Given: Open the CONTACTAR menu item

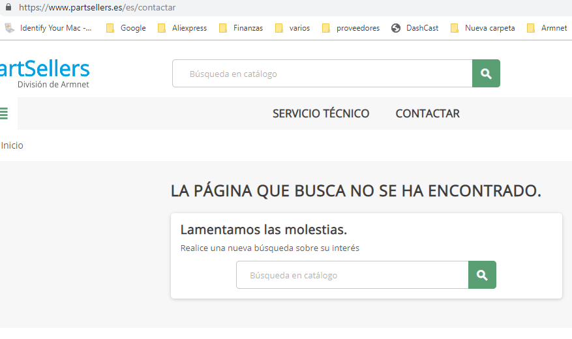Looking at the screenshot, I should click(x=428, y=113).
